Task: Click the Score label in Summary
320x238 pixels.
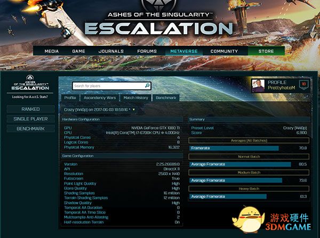Action: point(196,133)
